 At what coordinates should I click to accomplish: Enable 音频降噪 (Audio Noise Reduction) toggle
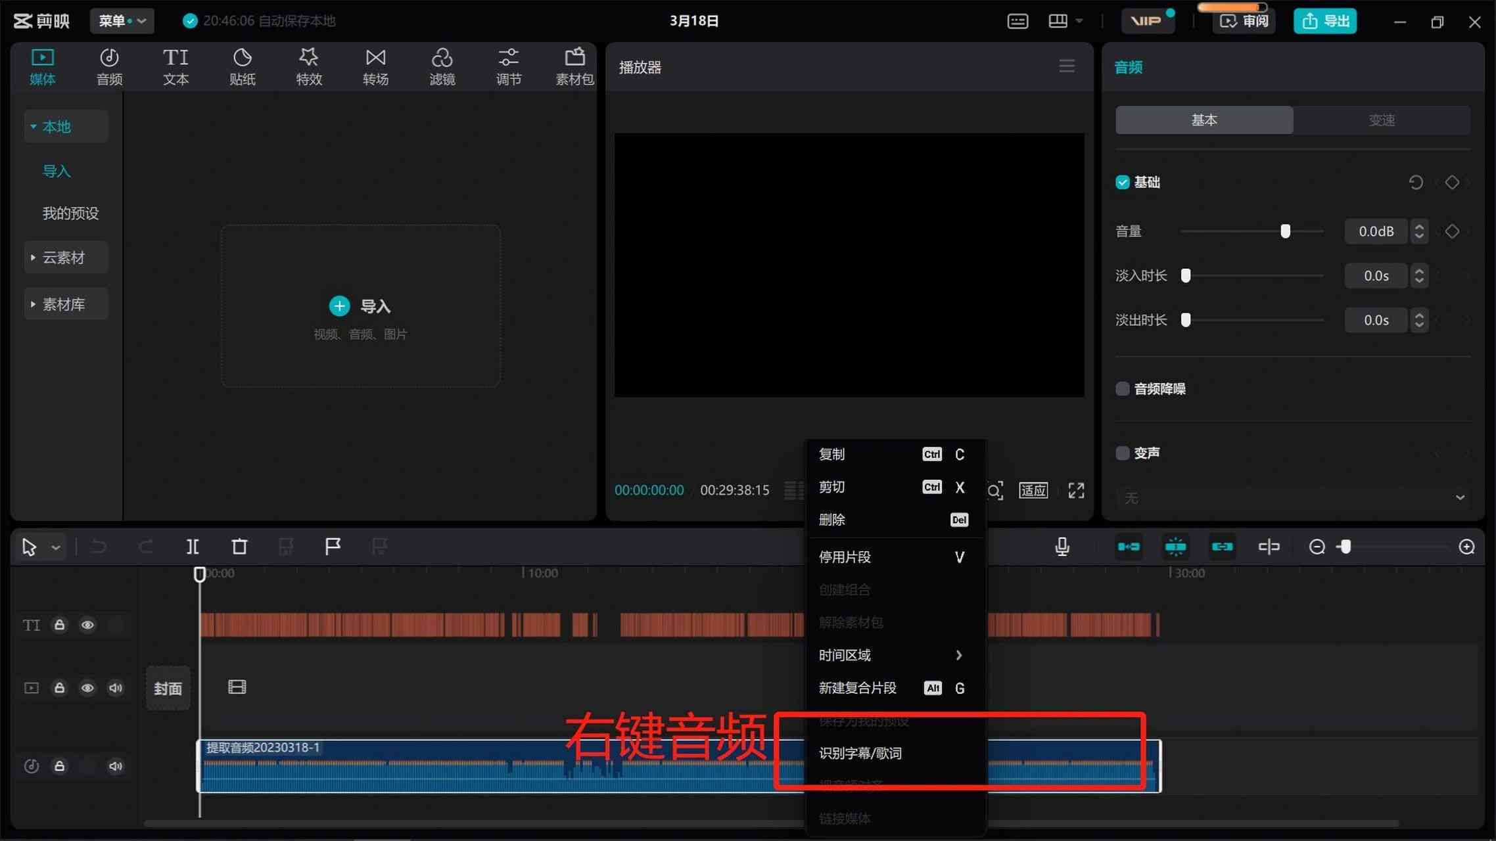pyautogui.click(x=1122, y=388)
